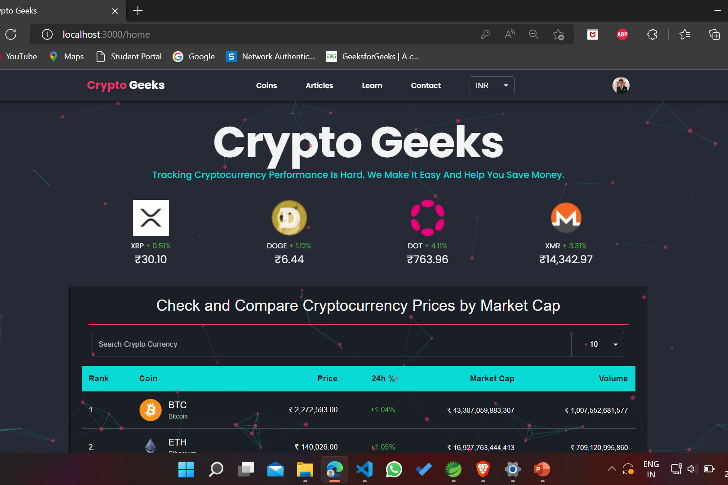This screenshot has width=728, height=485.
Task: Show hidden system tray icons chevron
Action: [x=612, y=469]
